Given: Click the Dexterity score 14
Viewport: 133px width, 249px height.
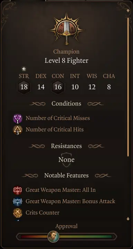Looking at the screenshot, I should coord(41,87).
